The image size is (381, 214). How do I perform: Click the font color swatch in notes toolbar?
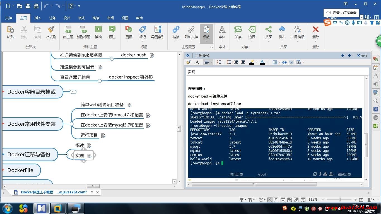(x=262, y=62)
